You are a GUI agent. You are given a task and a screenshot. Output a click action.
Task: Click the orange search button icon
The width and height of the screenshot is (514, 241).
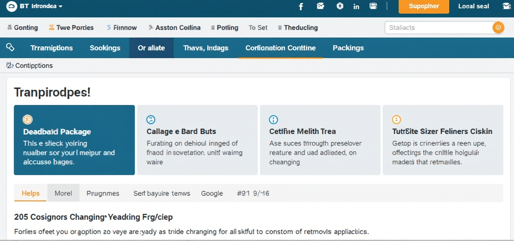coord(498,27)
